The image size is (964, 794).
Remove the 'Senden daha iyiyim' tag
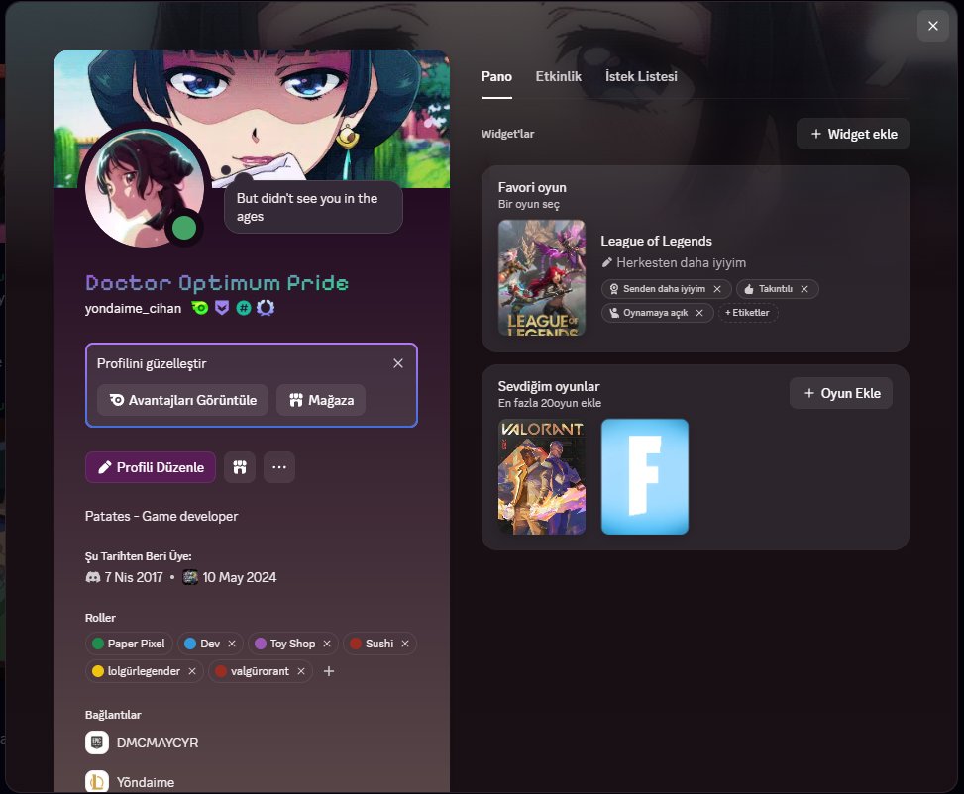(x=717, y=289)
